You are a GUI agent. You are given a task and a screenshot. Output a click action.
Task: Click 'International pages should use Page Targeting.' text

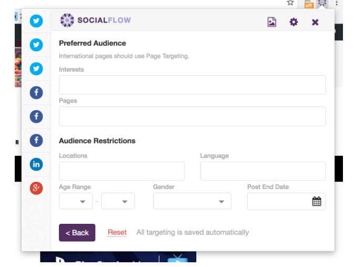tap(124, 56)
